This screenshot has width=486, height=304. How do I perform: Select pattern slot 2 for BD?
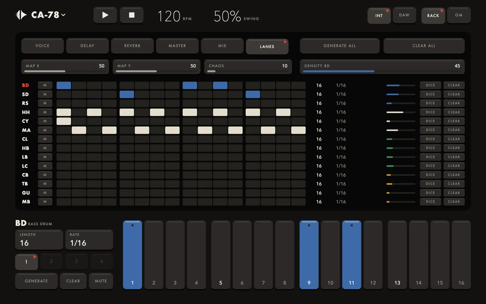[x=51, y=261]
